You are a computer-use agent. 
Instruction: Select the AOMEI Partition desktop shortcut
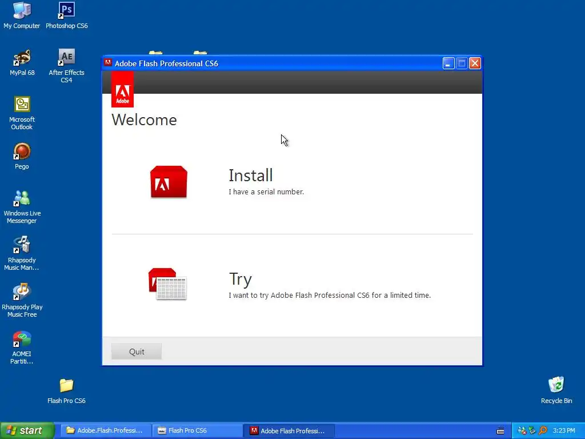(22, 348)
